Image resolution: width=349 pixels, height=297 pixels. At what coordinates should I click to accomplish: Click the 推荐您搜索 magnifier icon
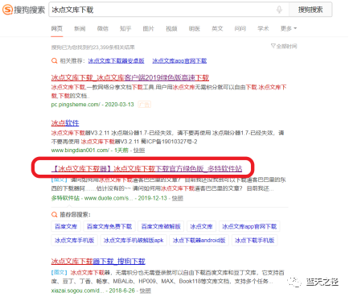[x=54, y=215]
